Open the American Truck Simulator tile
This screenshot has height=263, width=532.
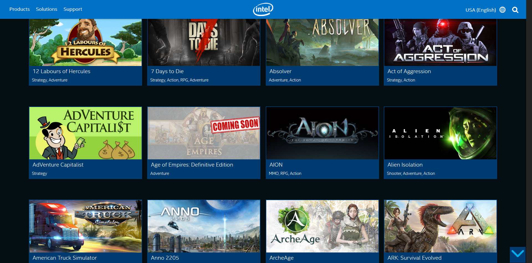[x=85, y=226]
